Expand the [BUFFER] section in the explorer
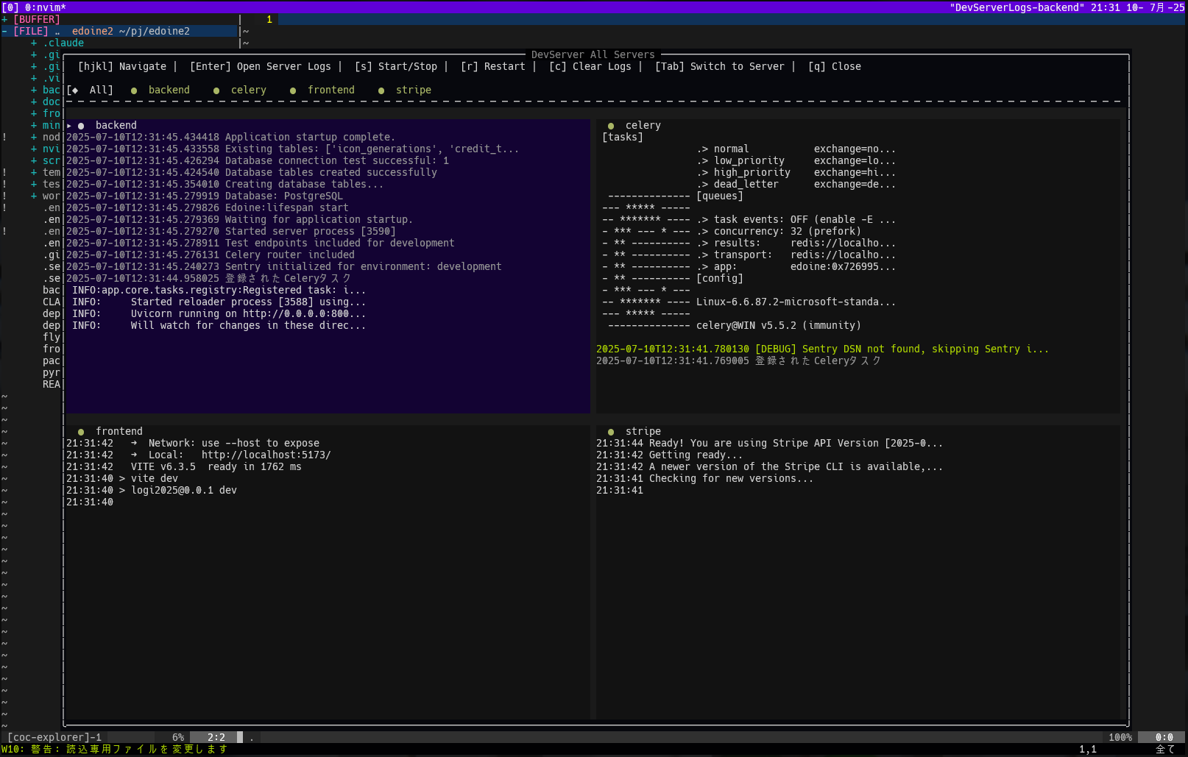Image resolution: width=1188 pixels, height=757 pixels. click(36, 19)
